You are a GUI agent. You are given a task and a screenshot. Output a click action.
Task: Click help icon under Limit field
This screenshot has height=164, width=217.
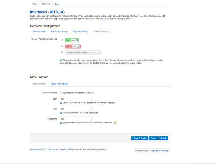point(61,113)
